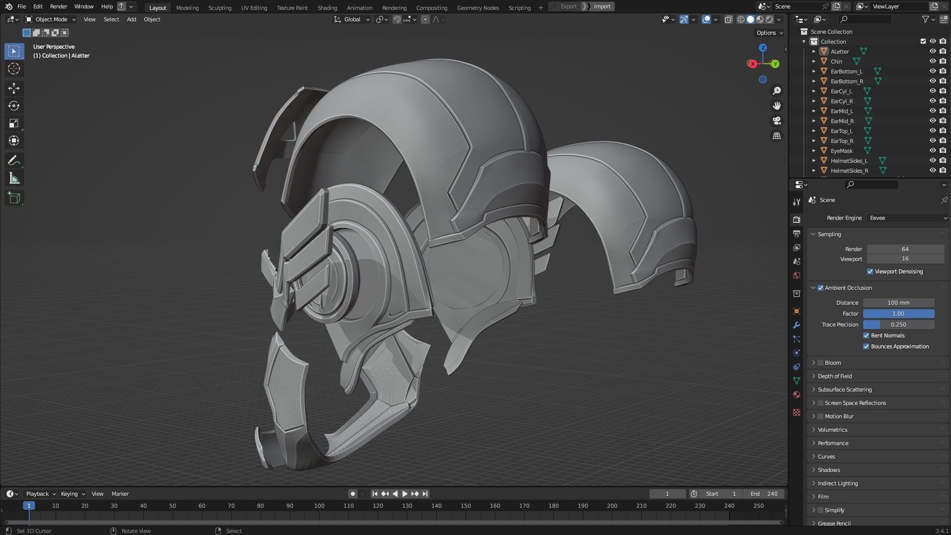Open the Material properties tab
Screen dimensions: 951x535
click(797, 395)
